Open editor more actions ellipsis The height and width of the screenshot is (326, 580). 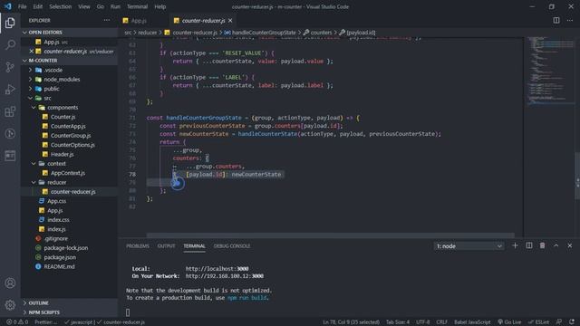(x=570, y=20)
